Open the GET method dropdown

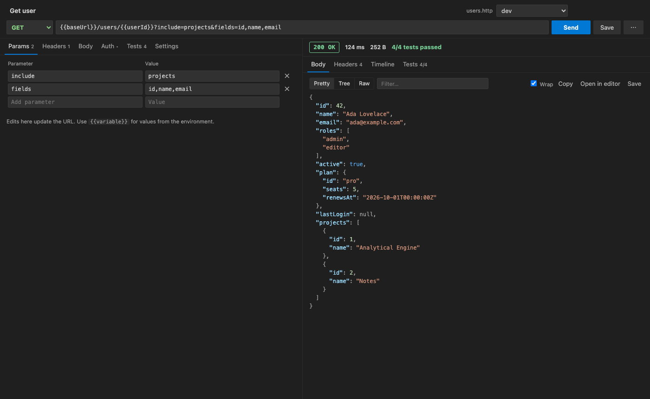(30, 27)
